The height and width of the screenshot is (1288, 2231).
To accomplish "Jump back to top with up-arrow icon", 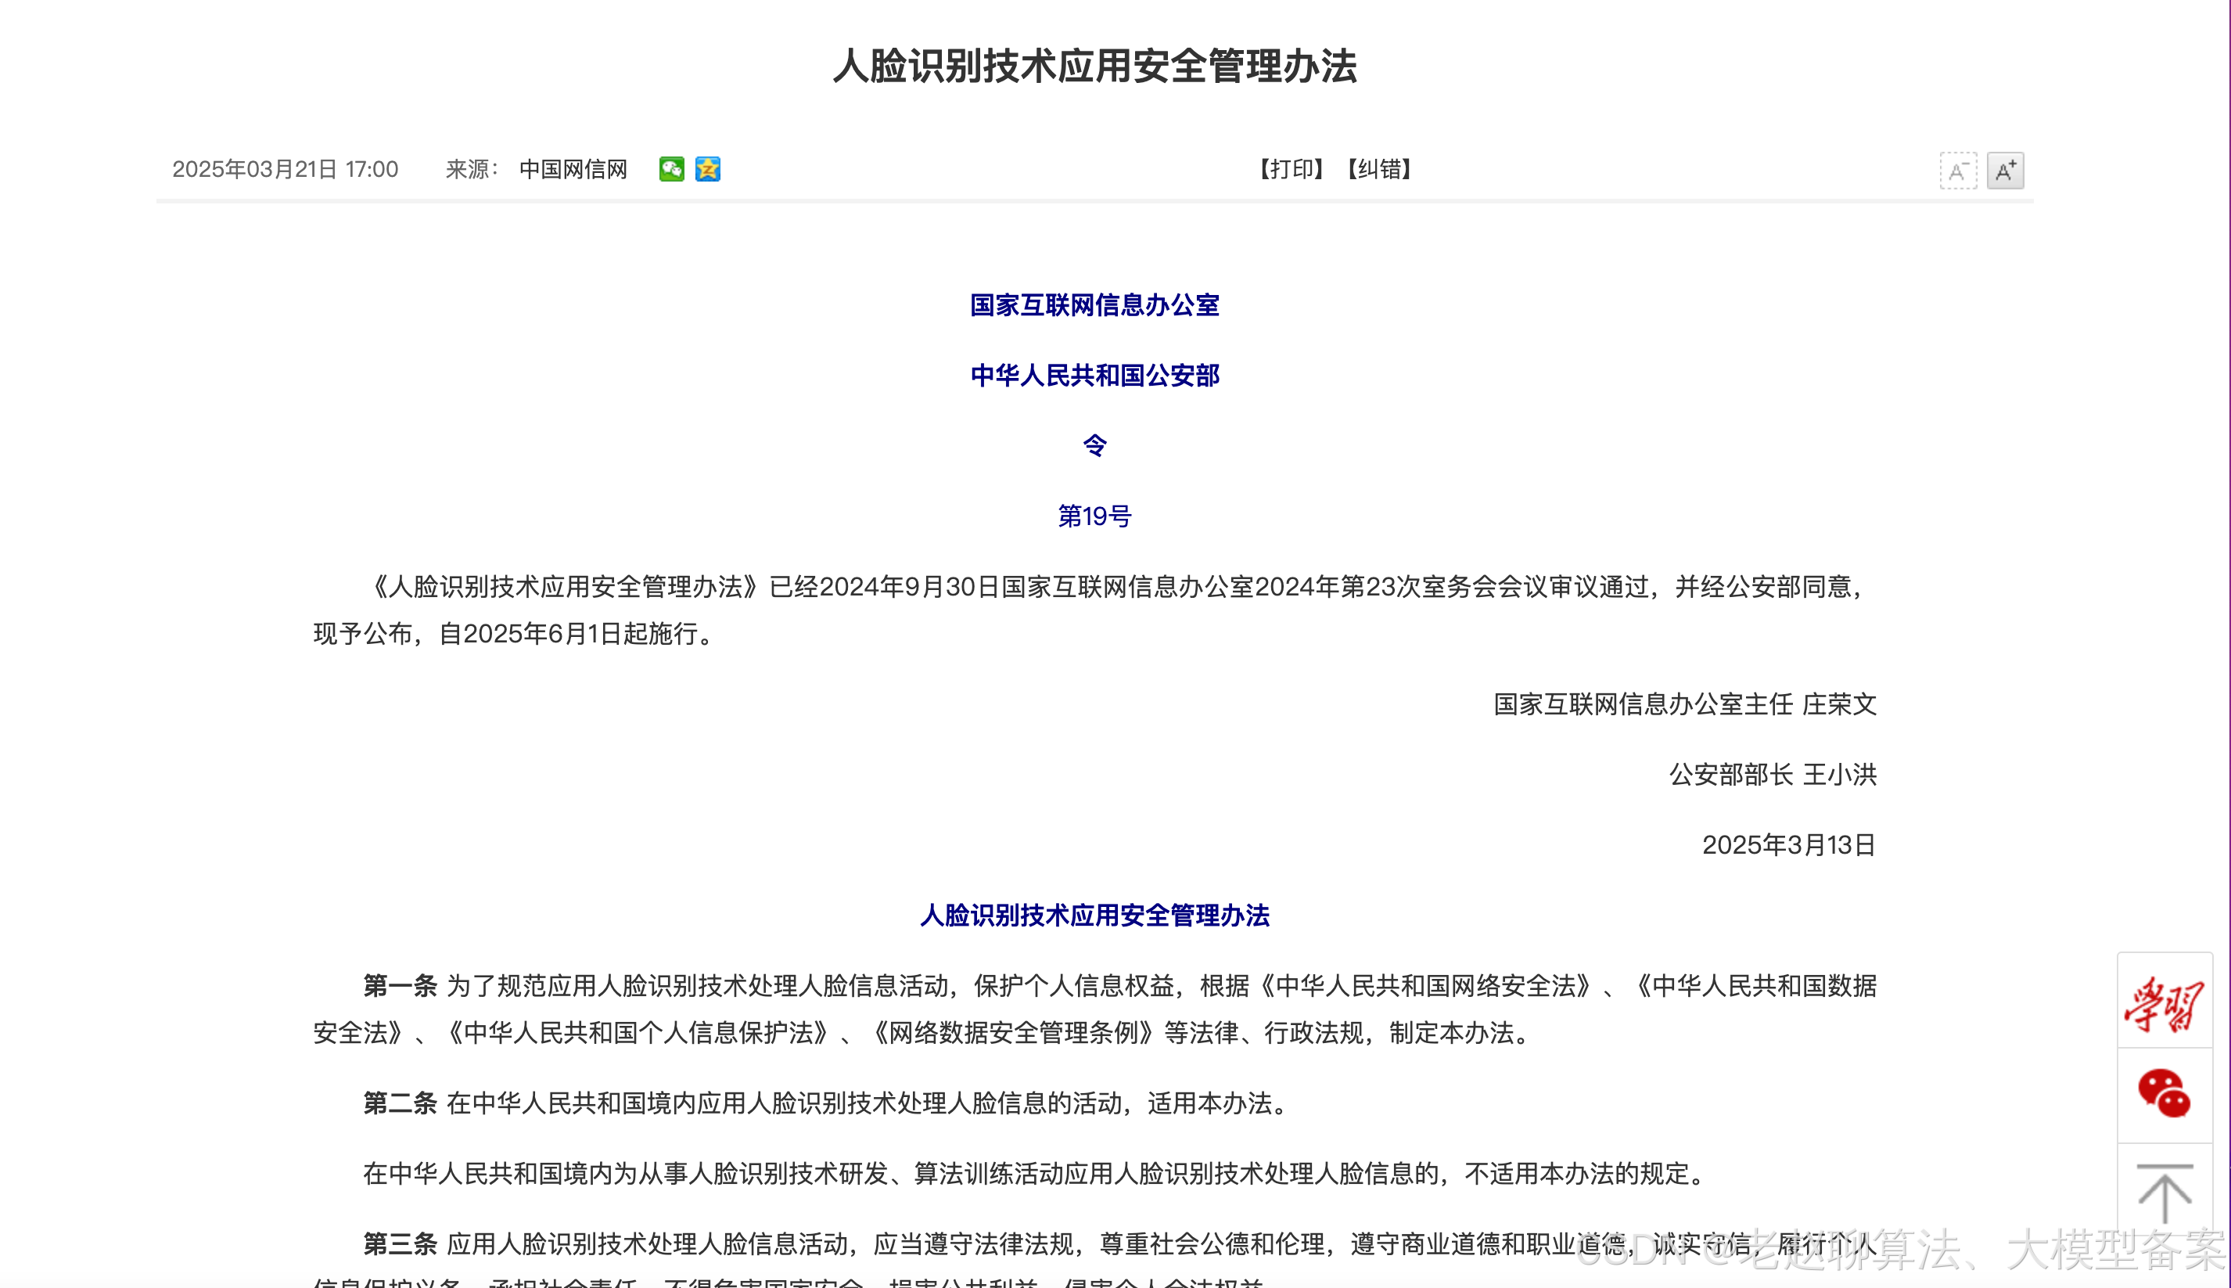I will (2164, 1193).
